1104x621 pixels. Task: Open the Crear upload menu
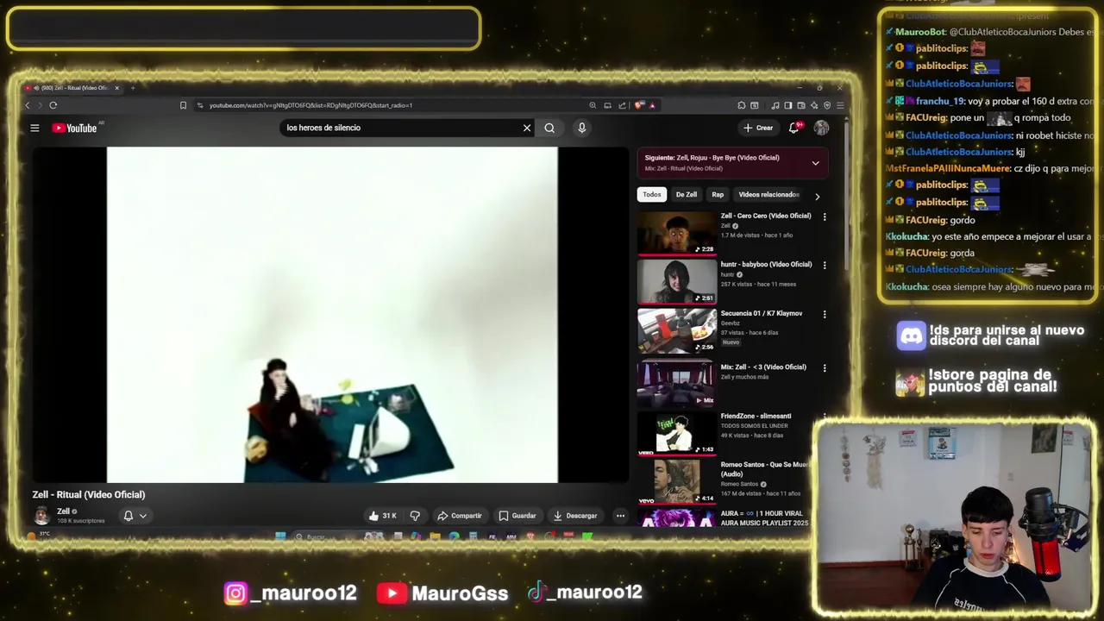[759, 128]
